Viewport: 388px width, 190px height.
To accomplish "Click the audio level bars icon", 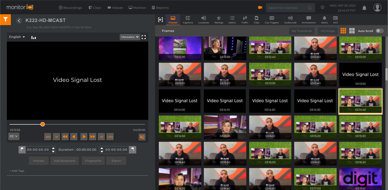I will pos(34,37).
